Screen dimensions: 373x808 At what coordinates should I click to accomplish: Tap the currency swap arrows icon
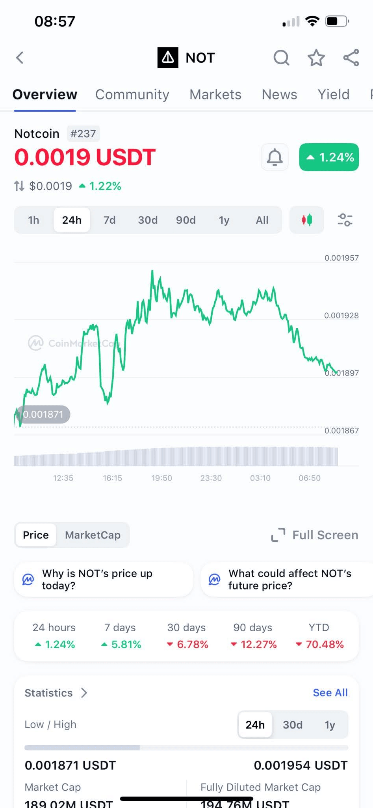[19, 186]
